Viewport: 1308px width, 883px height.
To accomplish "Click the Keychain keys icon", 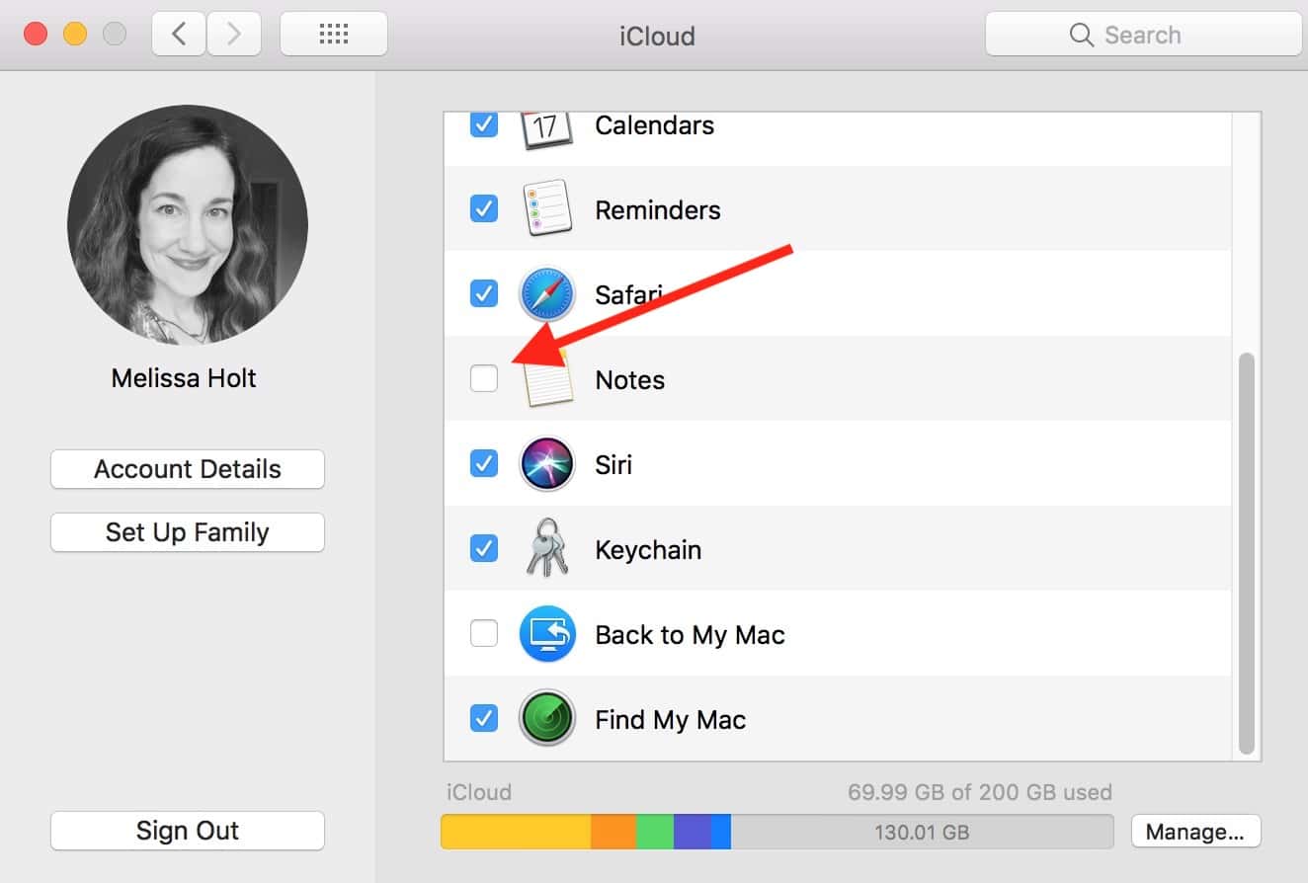I will (546, 548).
